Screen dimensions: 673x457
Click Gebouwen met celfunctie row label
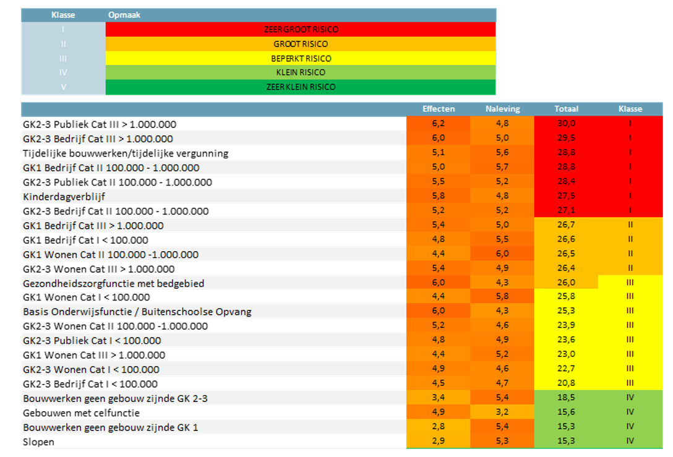click(81, 413)
